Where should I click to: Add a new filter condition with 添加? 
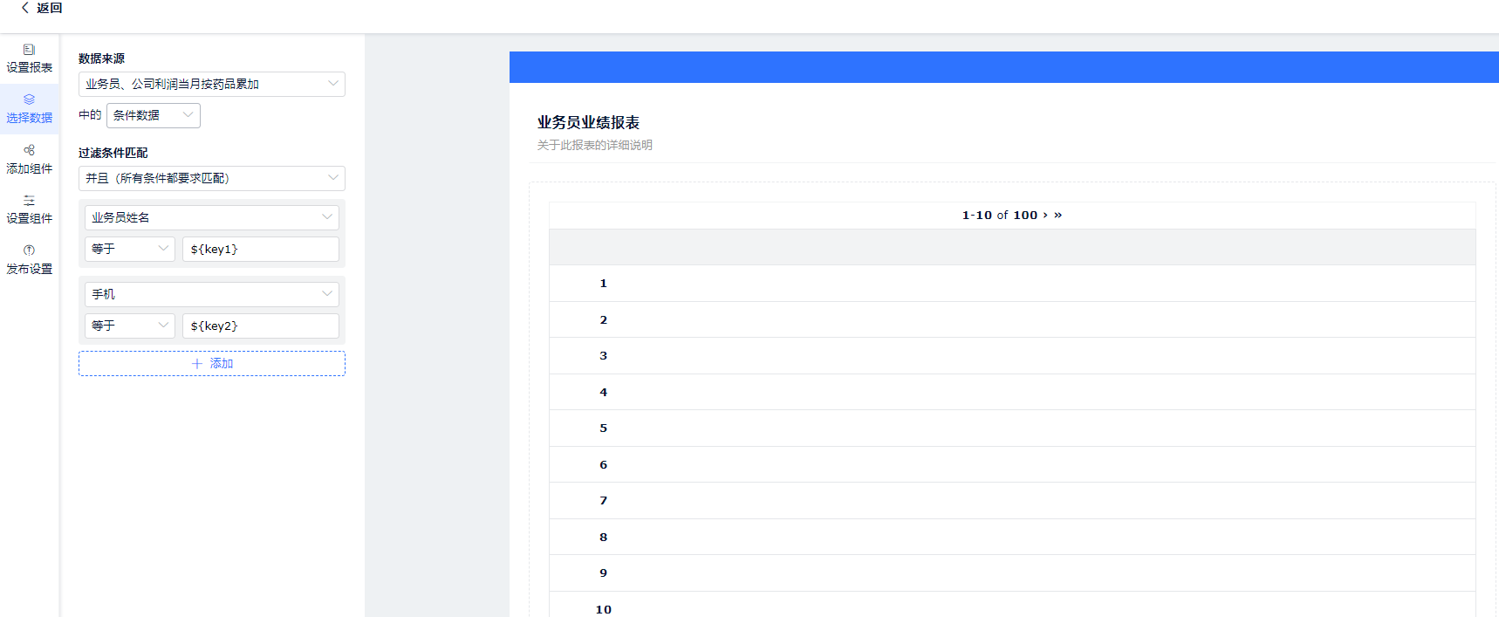coord(211,363)
